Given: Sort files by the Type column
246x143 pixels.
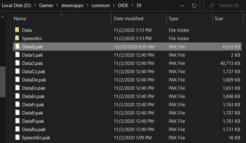Looking at the screenshot, I should click(173, 19).
